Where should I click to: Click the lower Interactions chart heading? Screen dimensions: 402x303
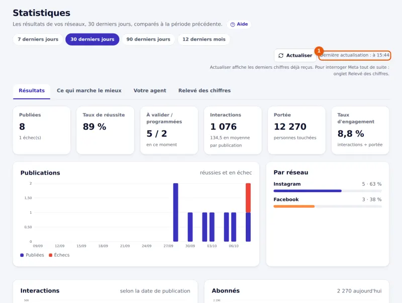coord(40,291)
